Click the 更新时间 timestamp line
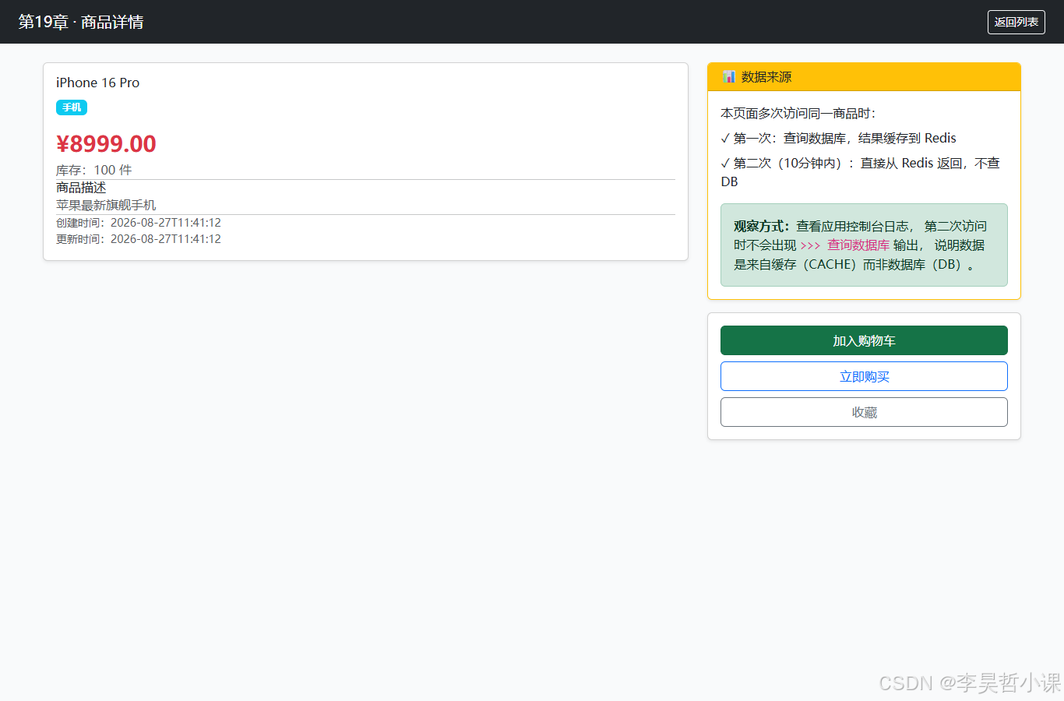 pos(139,239)
